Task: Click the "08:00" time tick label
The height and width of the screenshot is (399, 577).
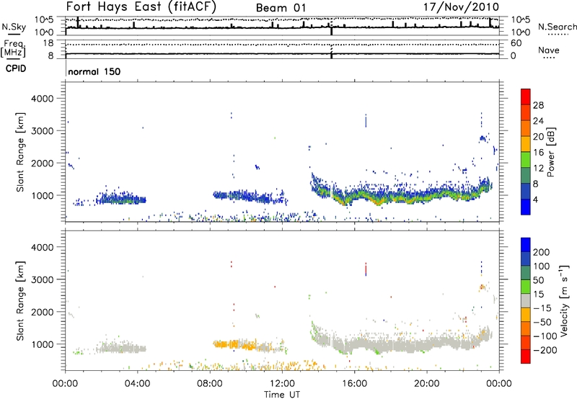Action: pos(210,384)
